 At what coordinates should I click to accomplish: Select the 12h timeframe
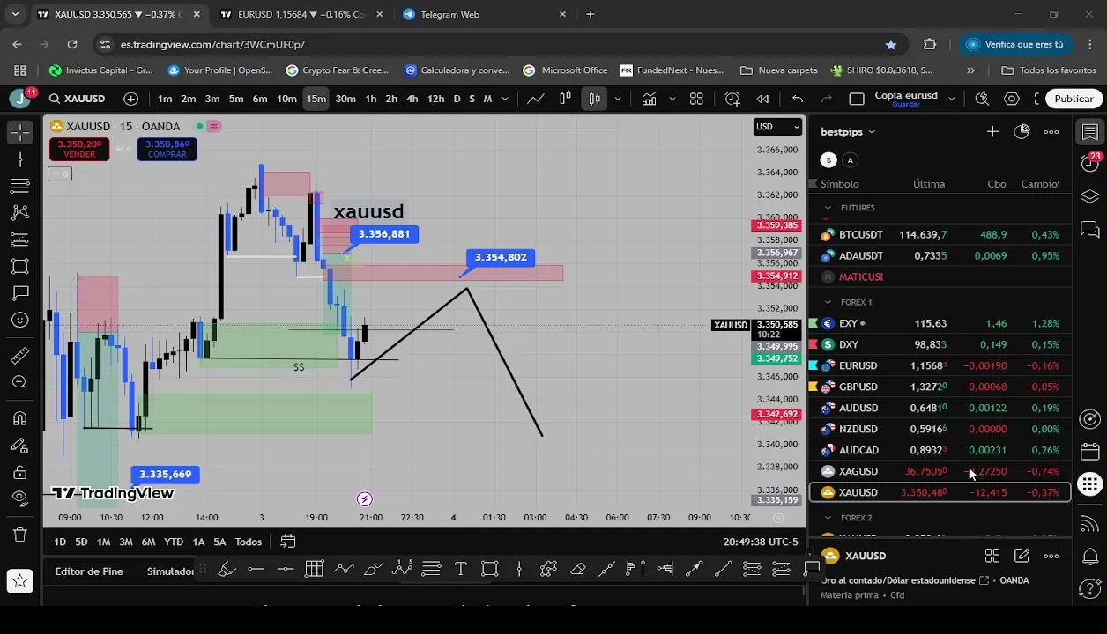(435, 99)
